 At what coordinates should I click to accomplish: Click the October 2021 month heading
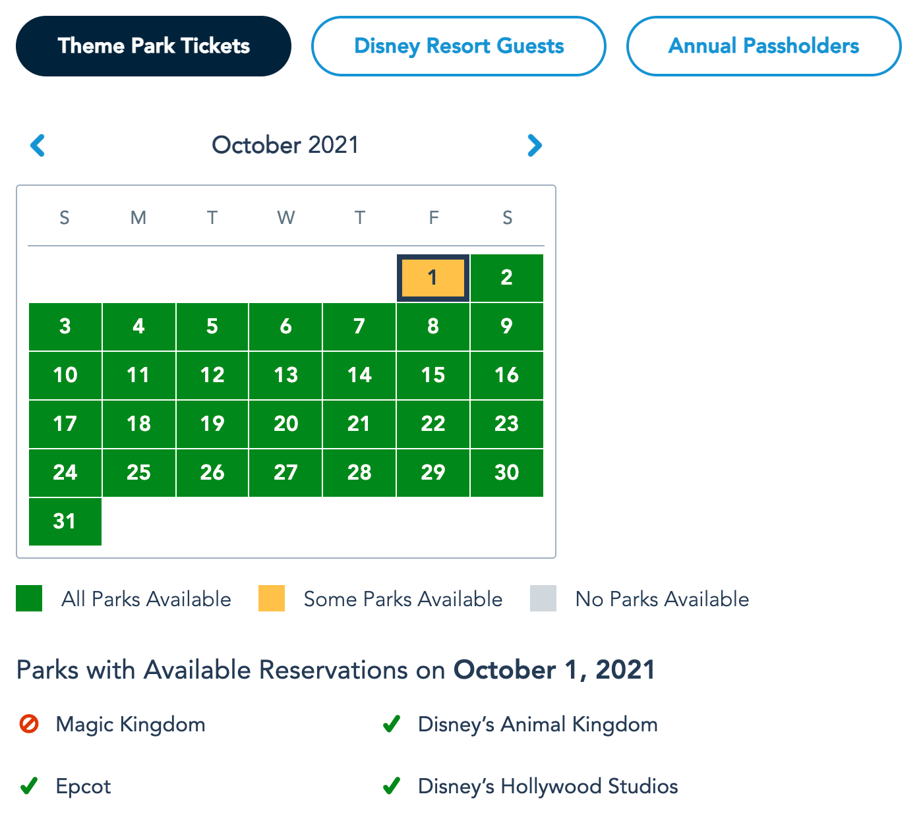[x=285, y=145]
